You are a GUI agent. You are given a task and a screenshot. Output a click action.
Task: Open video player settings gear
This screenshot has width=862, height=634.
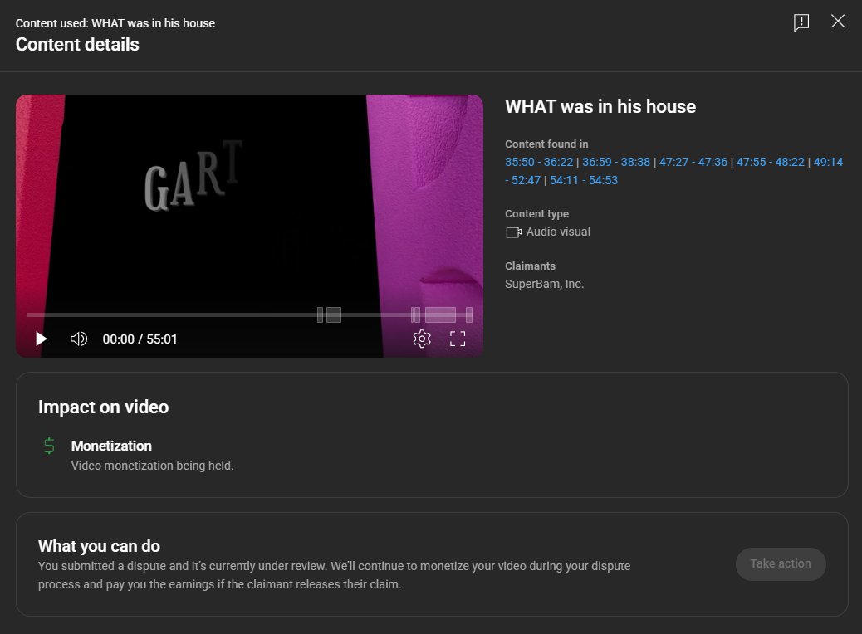click(x=422, y=339)
